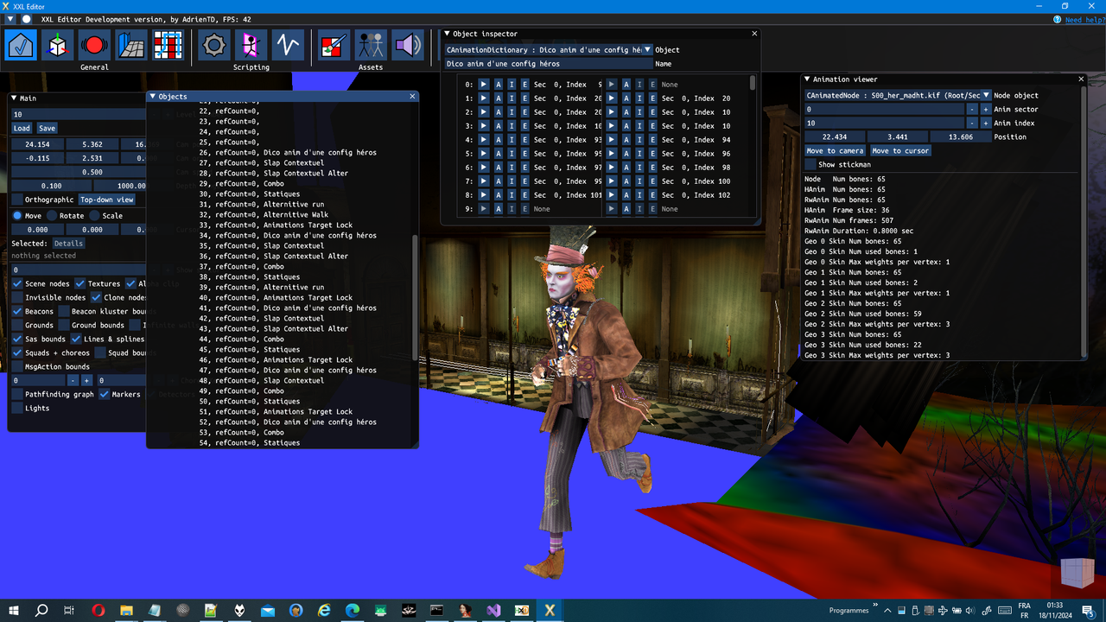Enable the Orthographic checkbox

point(17,200)
